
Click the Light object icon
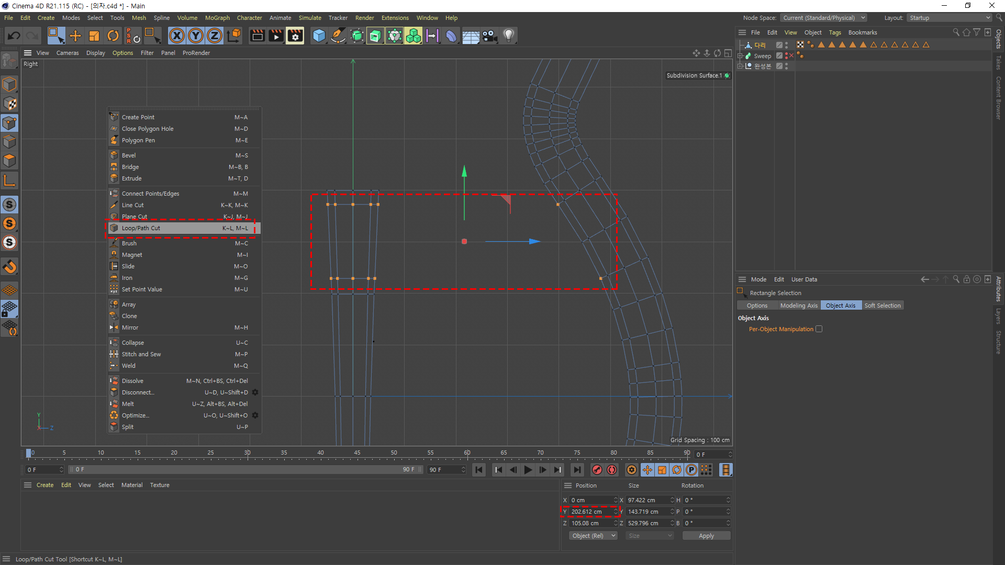pos(508,36)
